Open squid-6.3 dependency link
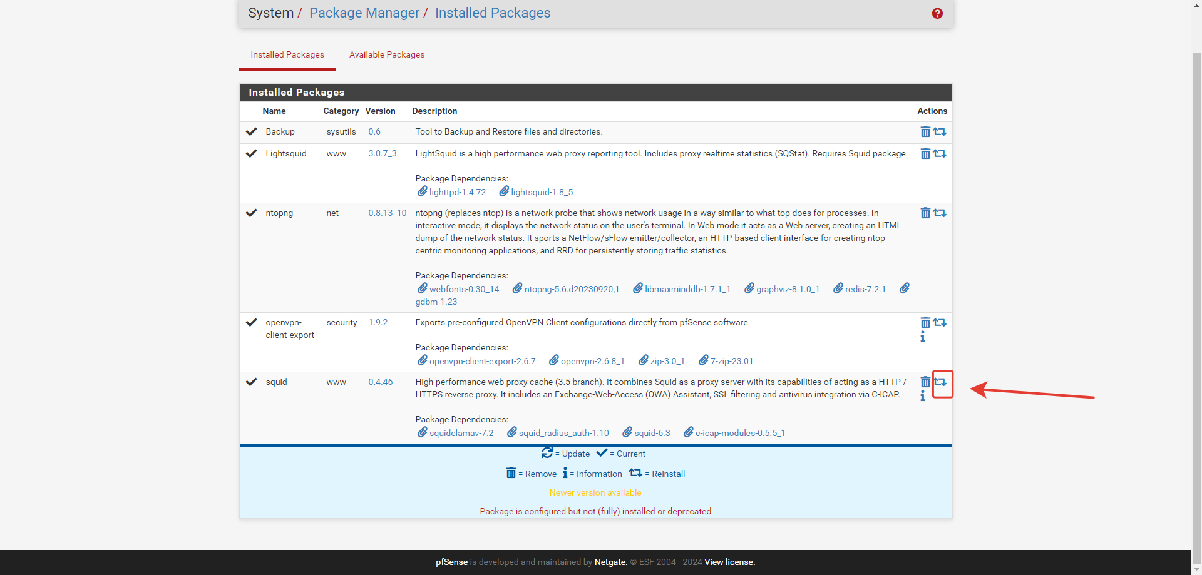This screenshot has width=1202, height=575. tap(652, 433)
